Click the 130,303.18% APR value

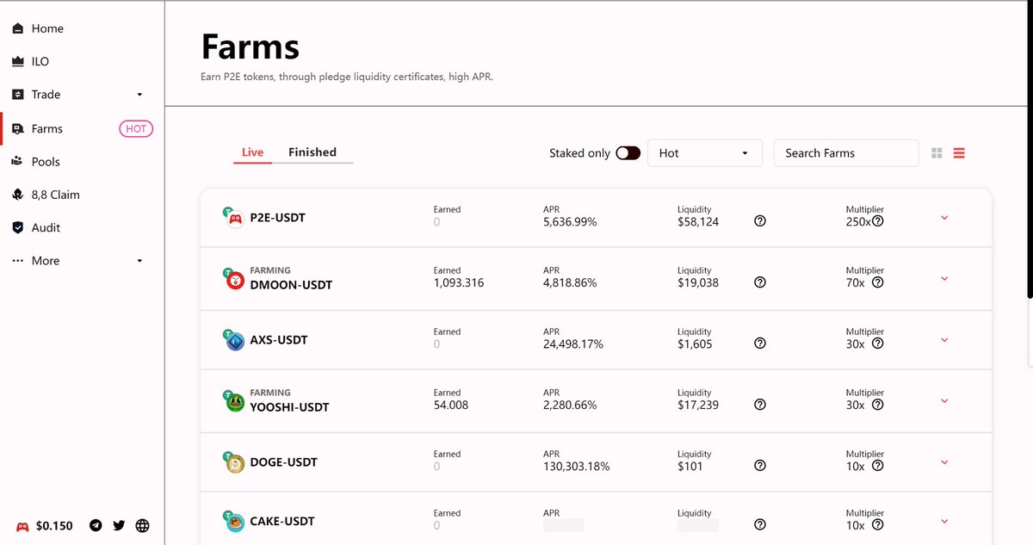[x=577, y=467]
